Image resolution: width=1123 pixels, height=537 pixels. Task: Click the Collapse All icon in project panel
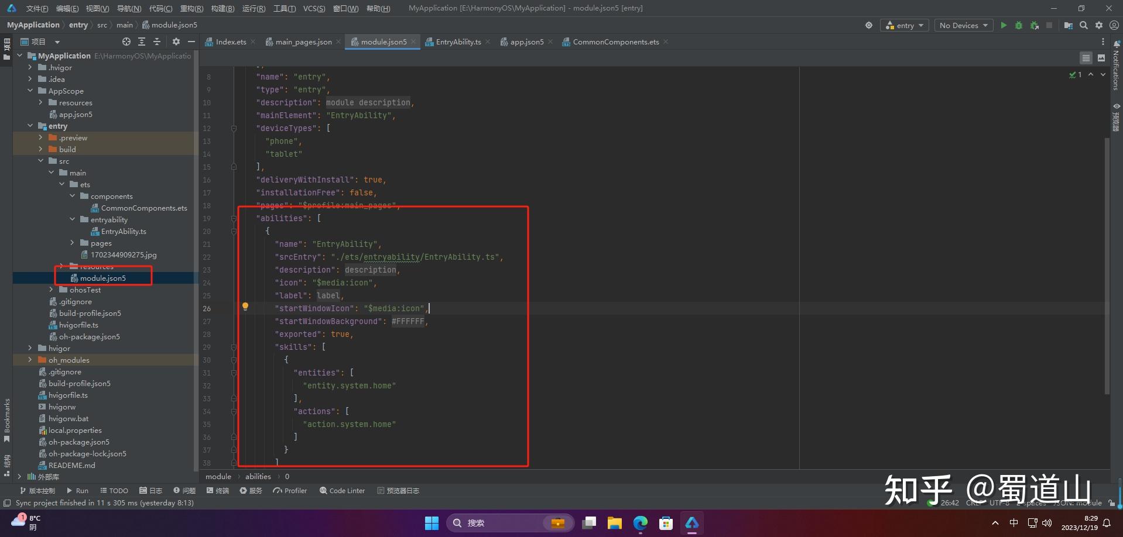pyautogui.click(x=157, y=42)
